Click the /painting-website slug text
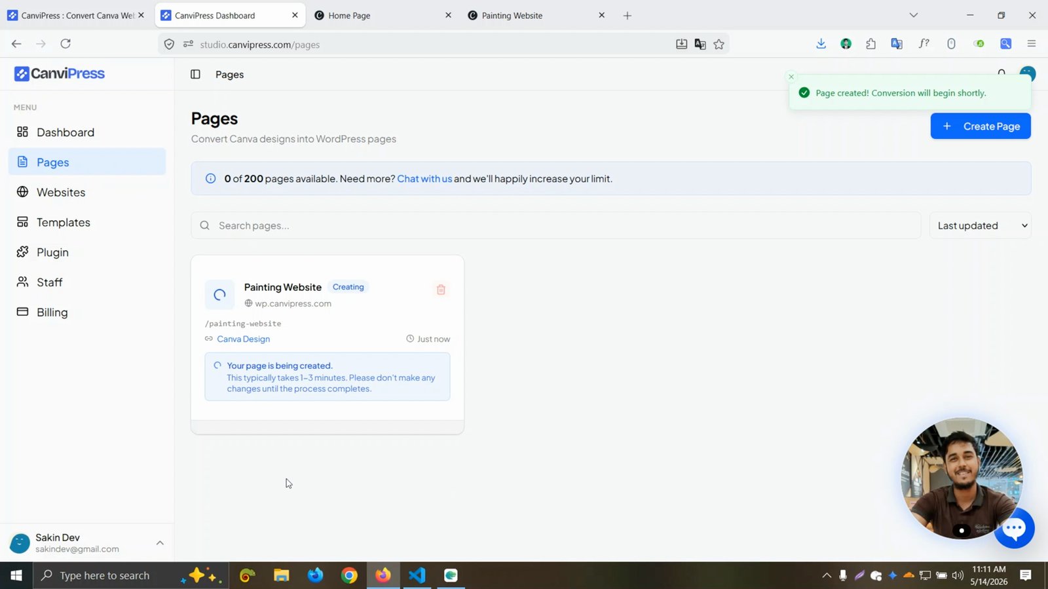This screenshot has width=1048, height=589. [243, 324]
